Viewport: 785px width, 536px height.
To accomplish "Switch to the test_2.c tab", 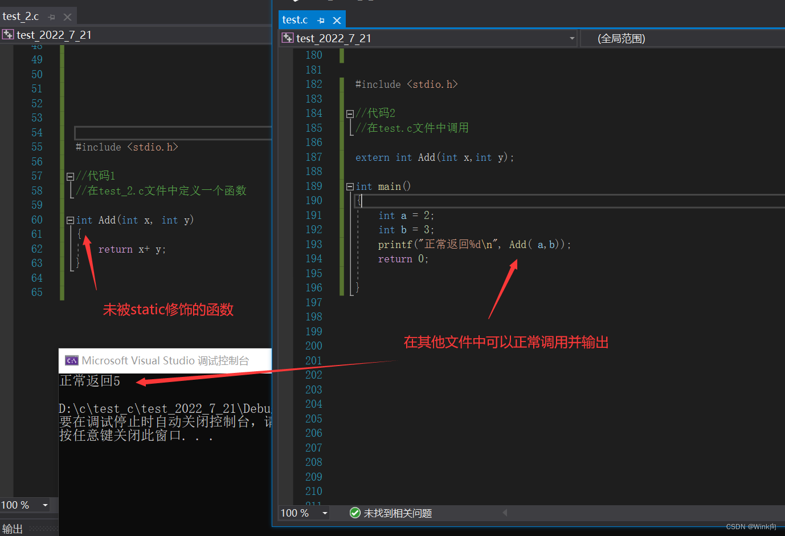I will [21, 17].
